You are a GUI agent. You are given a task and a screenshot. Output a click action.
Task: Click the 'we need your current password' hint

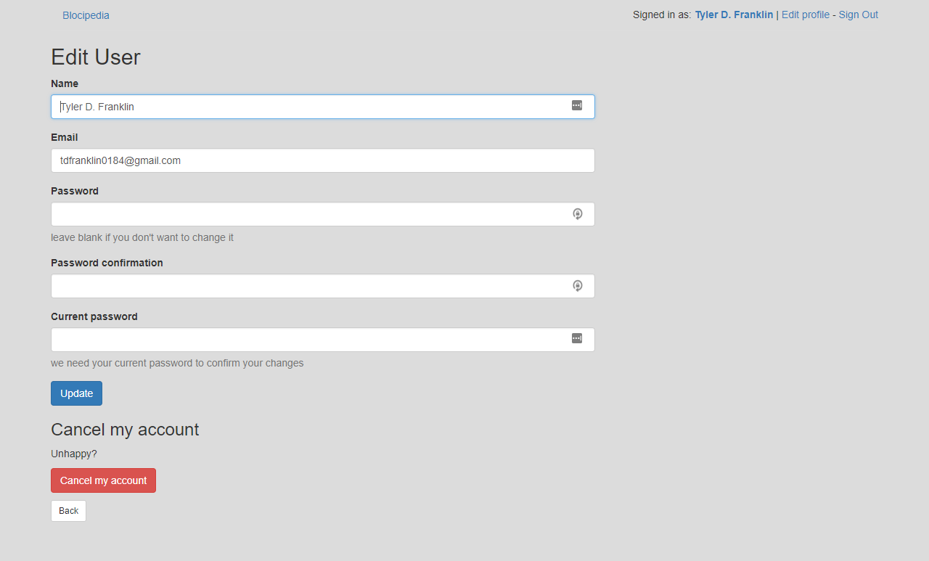click(177, 363)
